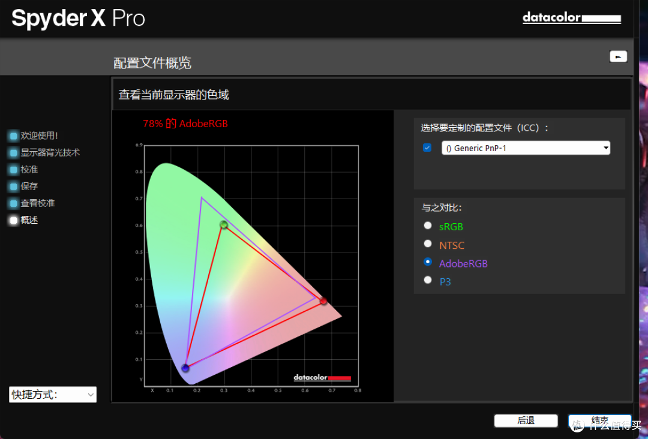Image resolution: width=648 pixels, height=439 pixels.
Task: Uncheck the Generic PnP-1 profile checkbox
Action: [427, 148]
